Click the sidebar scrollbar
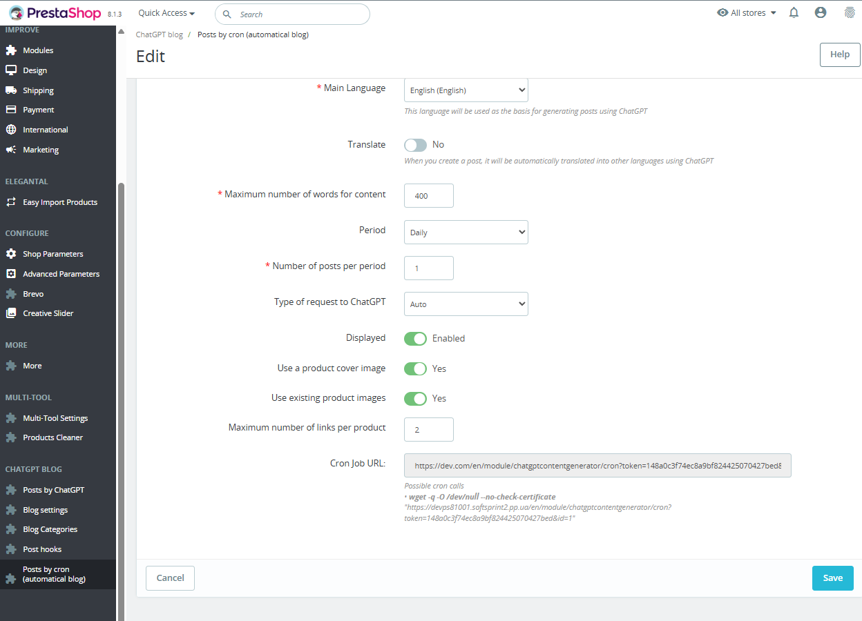This screenshot has height=621, width=862. (x=122, y=400)
